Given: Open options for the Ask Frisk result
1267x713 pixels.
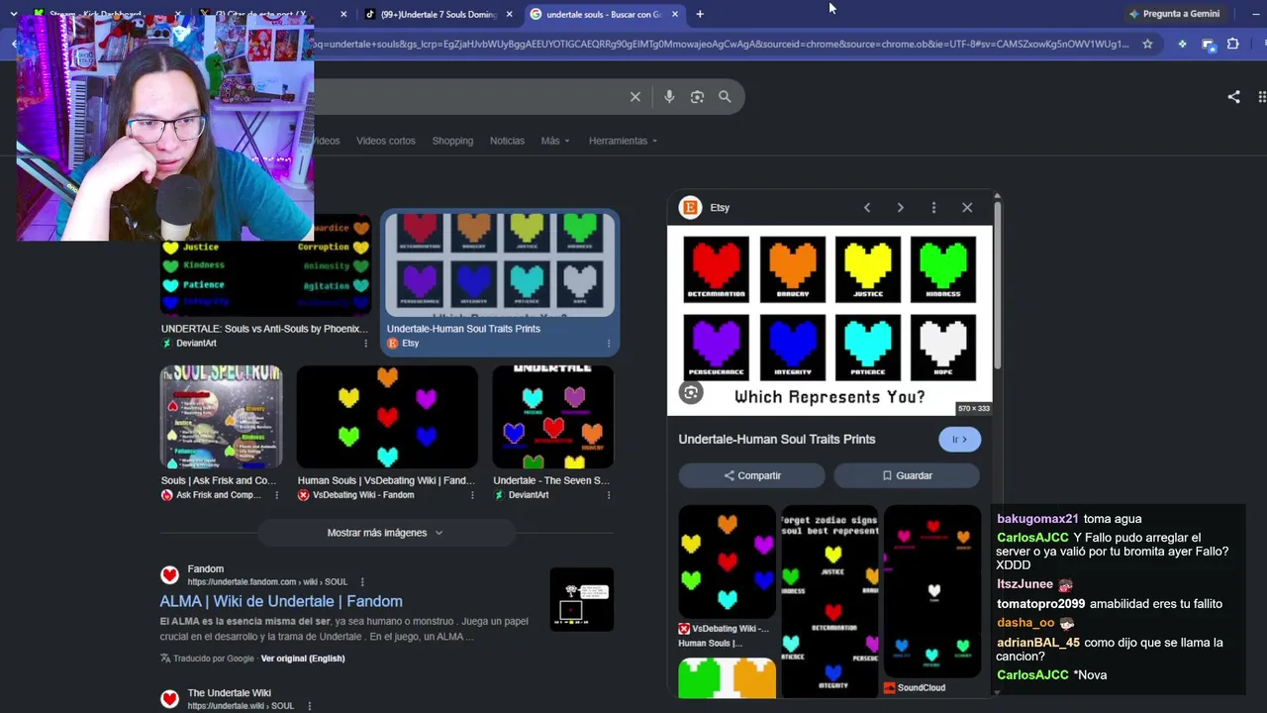Looking at the screenshot, I should pyautogui.click(x=276, y=495).
